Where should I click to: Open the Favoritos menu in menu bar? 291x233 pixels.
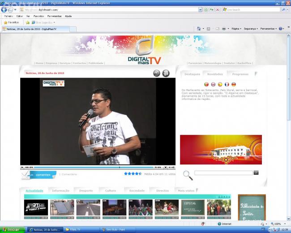coord(39,16)
